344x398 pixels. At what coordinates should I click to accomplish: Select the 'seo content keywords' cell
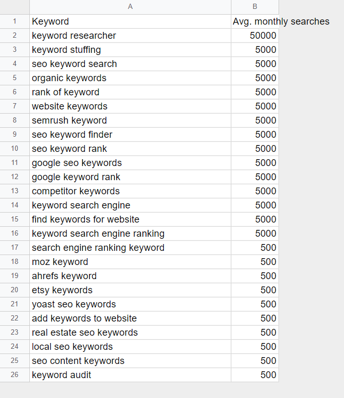click(130, 361)
